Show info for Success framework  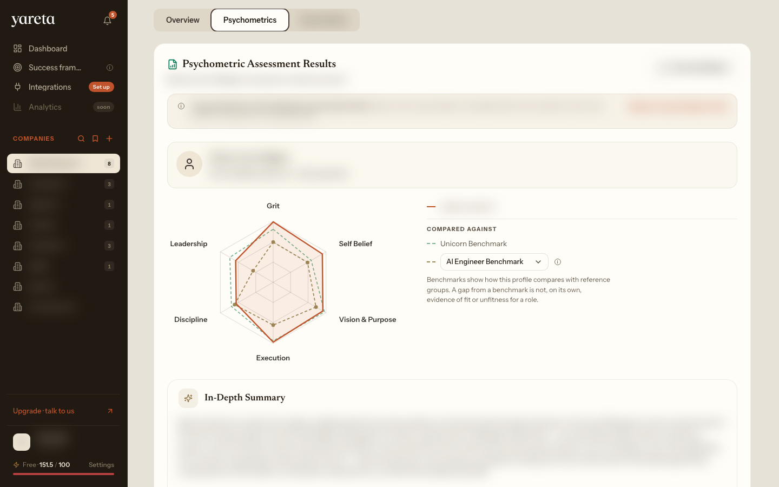110,68
